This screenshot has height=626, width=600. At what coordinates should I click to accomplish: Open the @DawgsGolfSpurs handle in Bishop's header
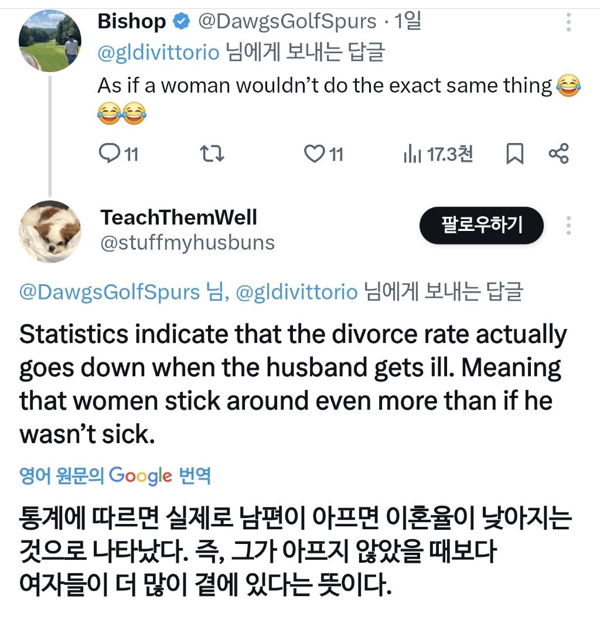[287, 22]
